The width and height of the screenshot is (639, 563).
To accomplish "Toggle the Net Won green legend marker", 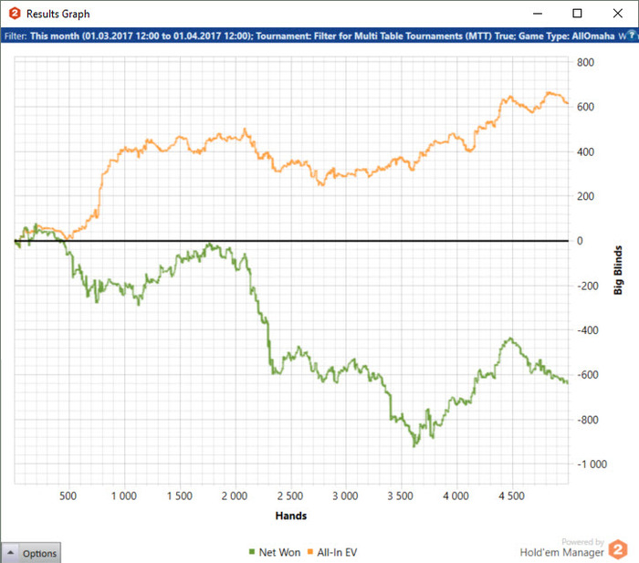I will (x=251, y=552).
